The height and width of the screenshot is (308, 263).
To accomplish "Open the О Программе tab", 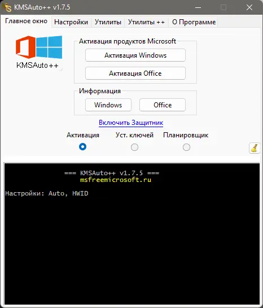I will tap(194, 22).
